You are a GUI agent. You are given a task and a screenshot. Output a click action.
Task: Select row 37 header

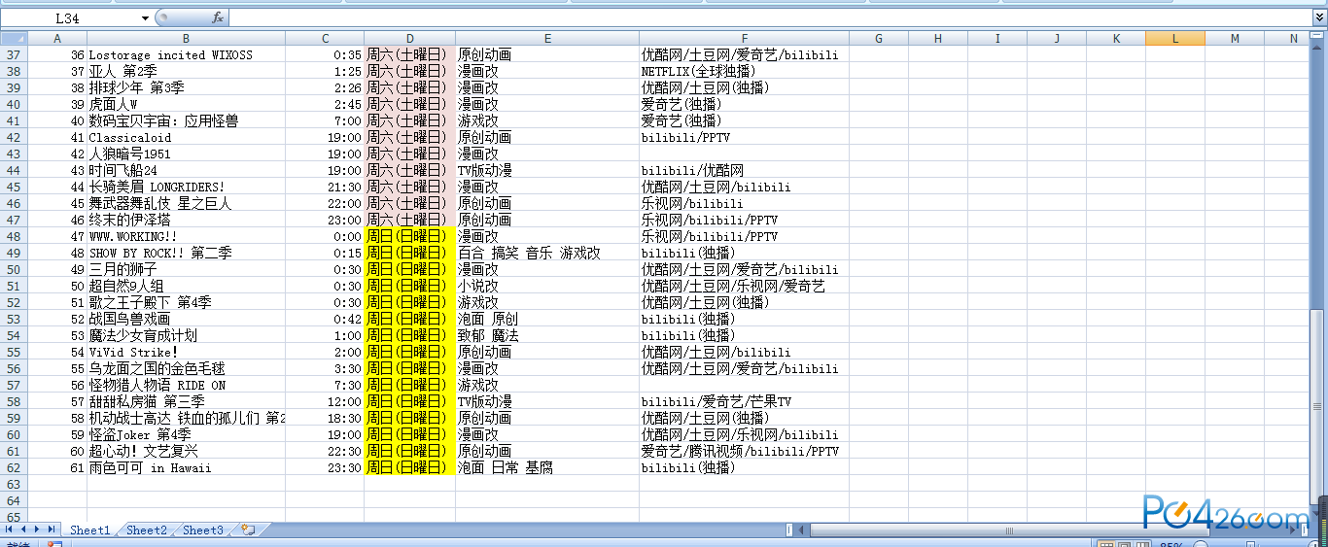tap(14, 54)
